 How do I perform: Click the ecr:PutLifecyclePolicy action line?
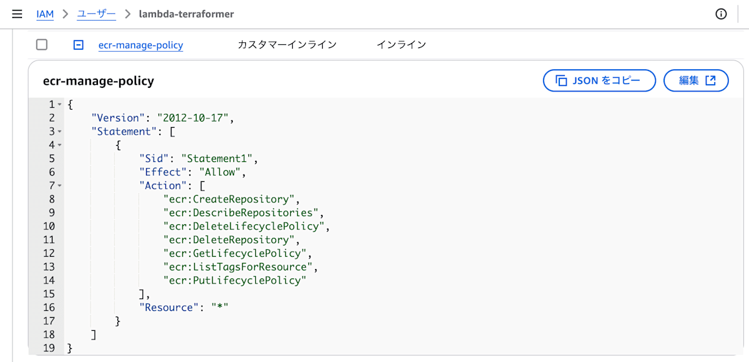click(x=235, y=280)
